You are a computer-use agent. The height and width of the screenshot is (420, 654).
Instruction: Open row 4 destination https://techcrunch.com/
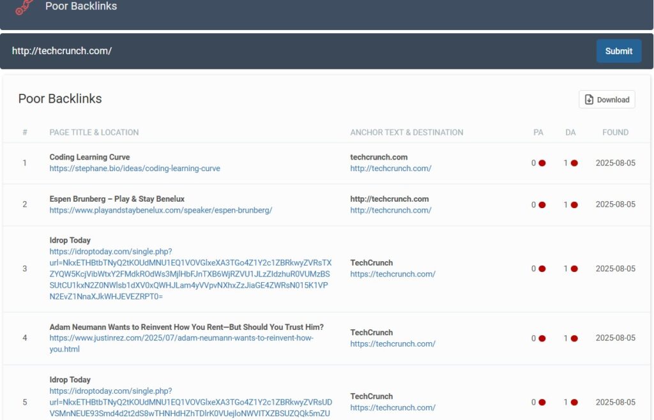tap(393, 344)
